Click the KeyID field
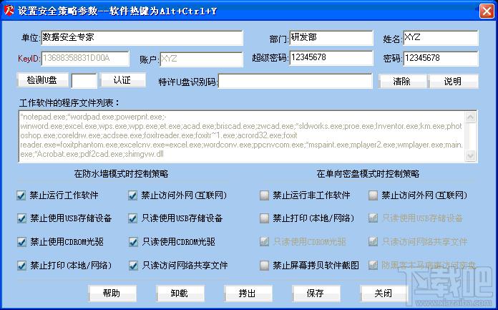The image size is (498, 310). pyautogui.click(x=85, y=59)
